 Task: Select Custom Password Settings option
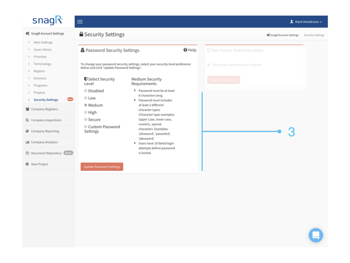pos(86,126)
